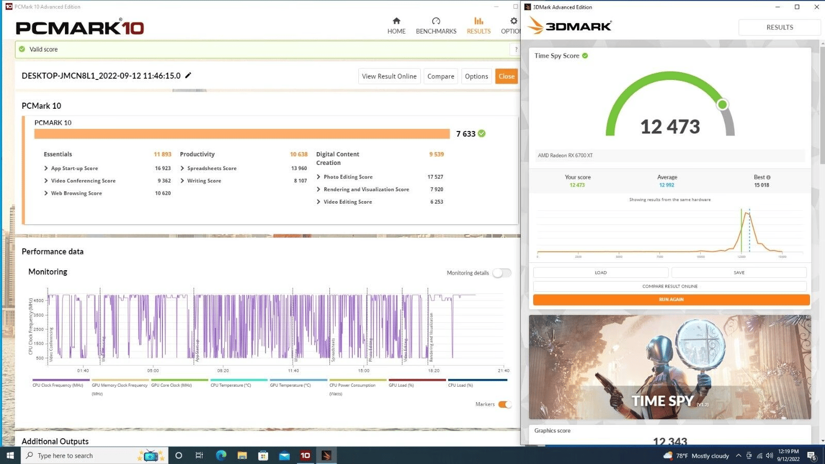Expand the Spreadsheets Score row
This screenshot has width=825, height=464.
(208, 168)
